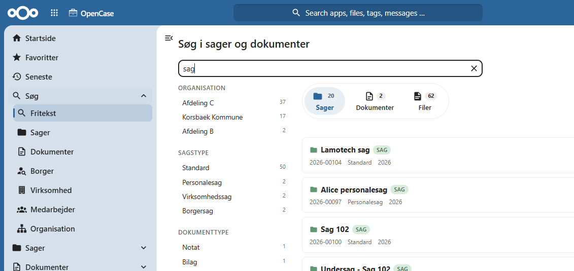
Task: Click the Startside home icon
Action: (x=16, y=38)
